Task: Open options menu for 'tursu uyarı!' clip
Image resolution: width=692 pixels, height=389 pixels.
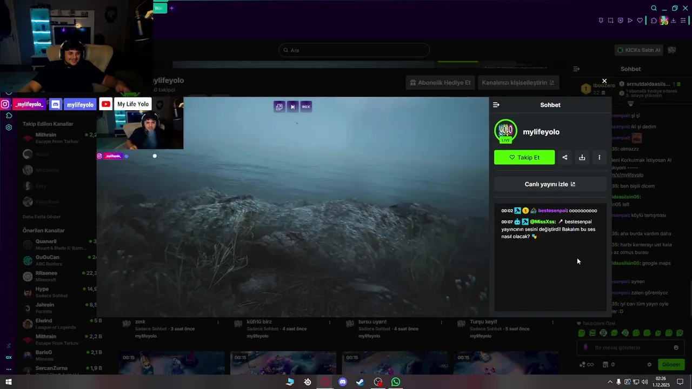Action: (x=441, y=323)
